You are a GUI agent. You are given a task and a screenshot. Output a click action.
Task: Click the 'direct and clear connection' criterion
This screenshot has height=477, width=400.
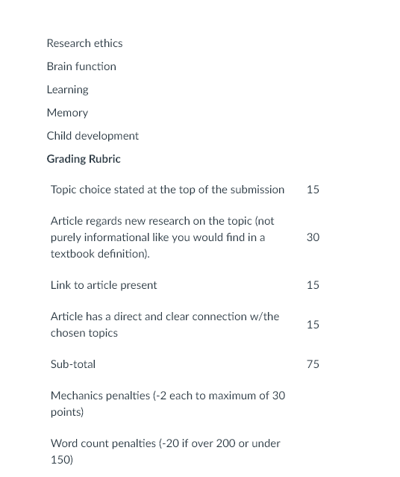[165, 325]
